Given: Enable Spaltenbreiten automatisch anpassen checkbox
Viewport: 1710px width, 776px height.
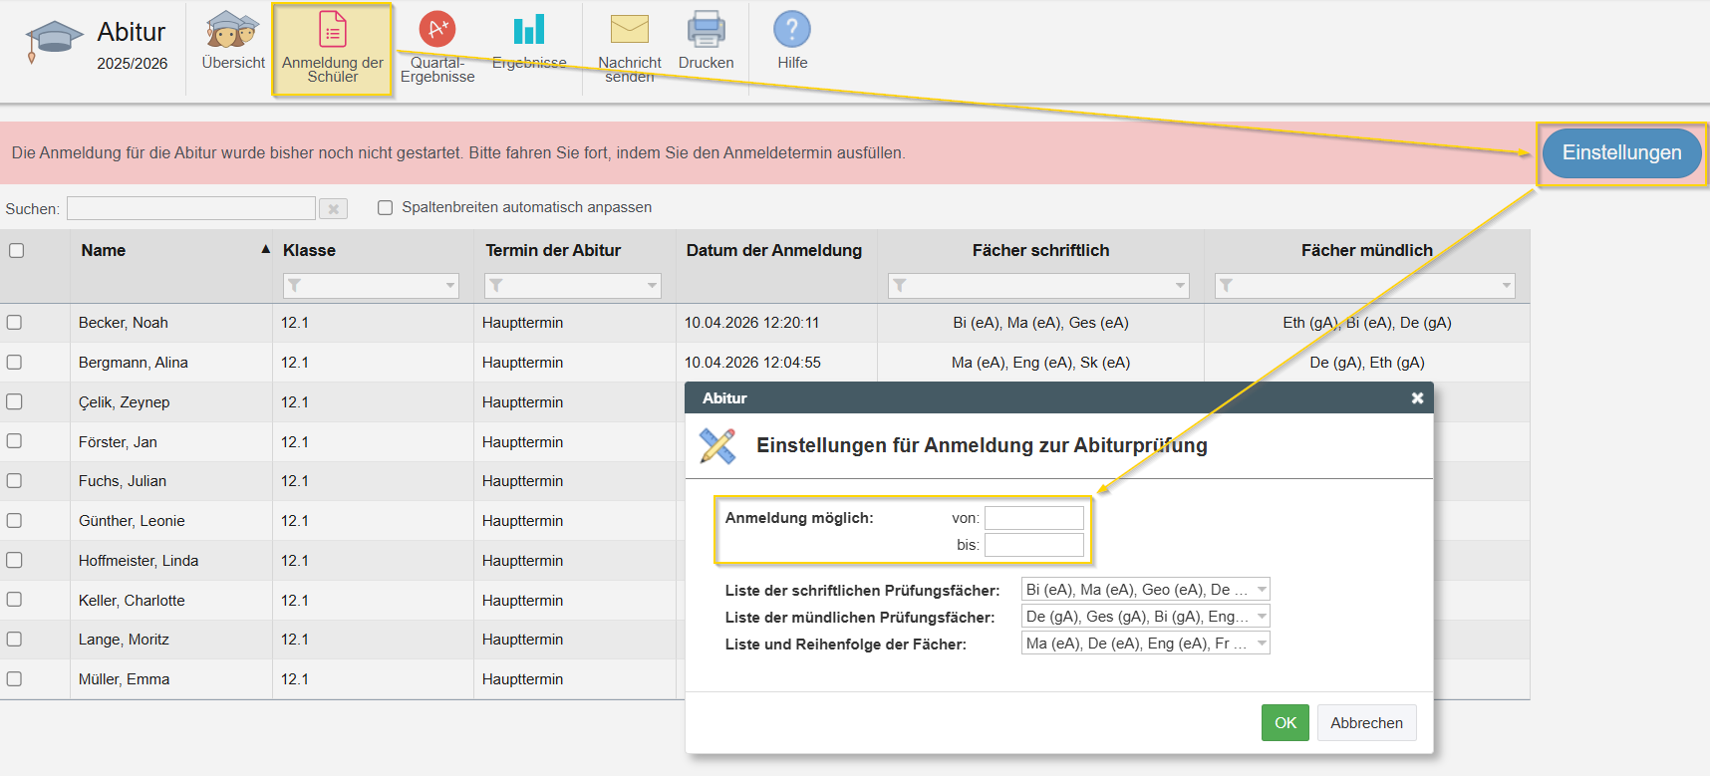Looking at the screenshot, I should point(386,208).
